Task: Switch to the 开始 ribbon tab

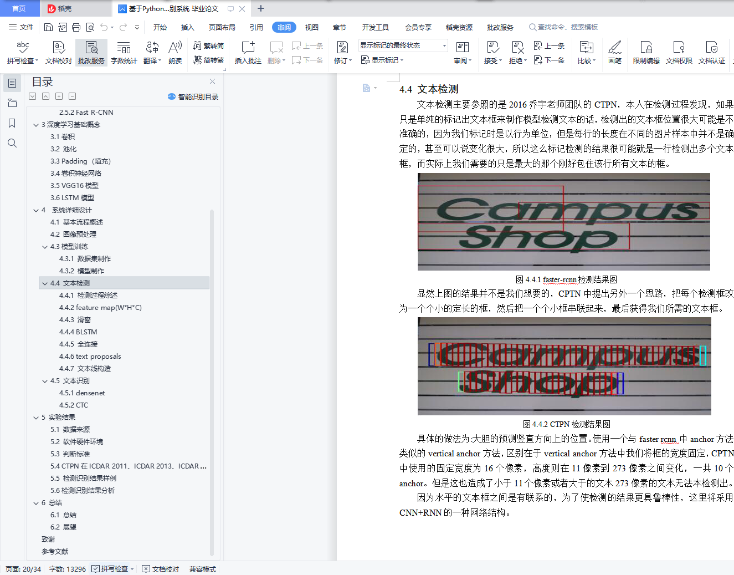Action: point(160,27)
